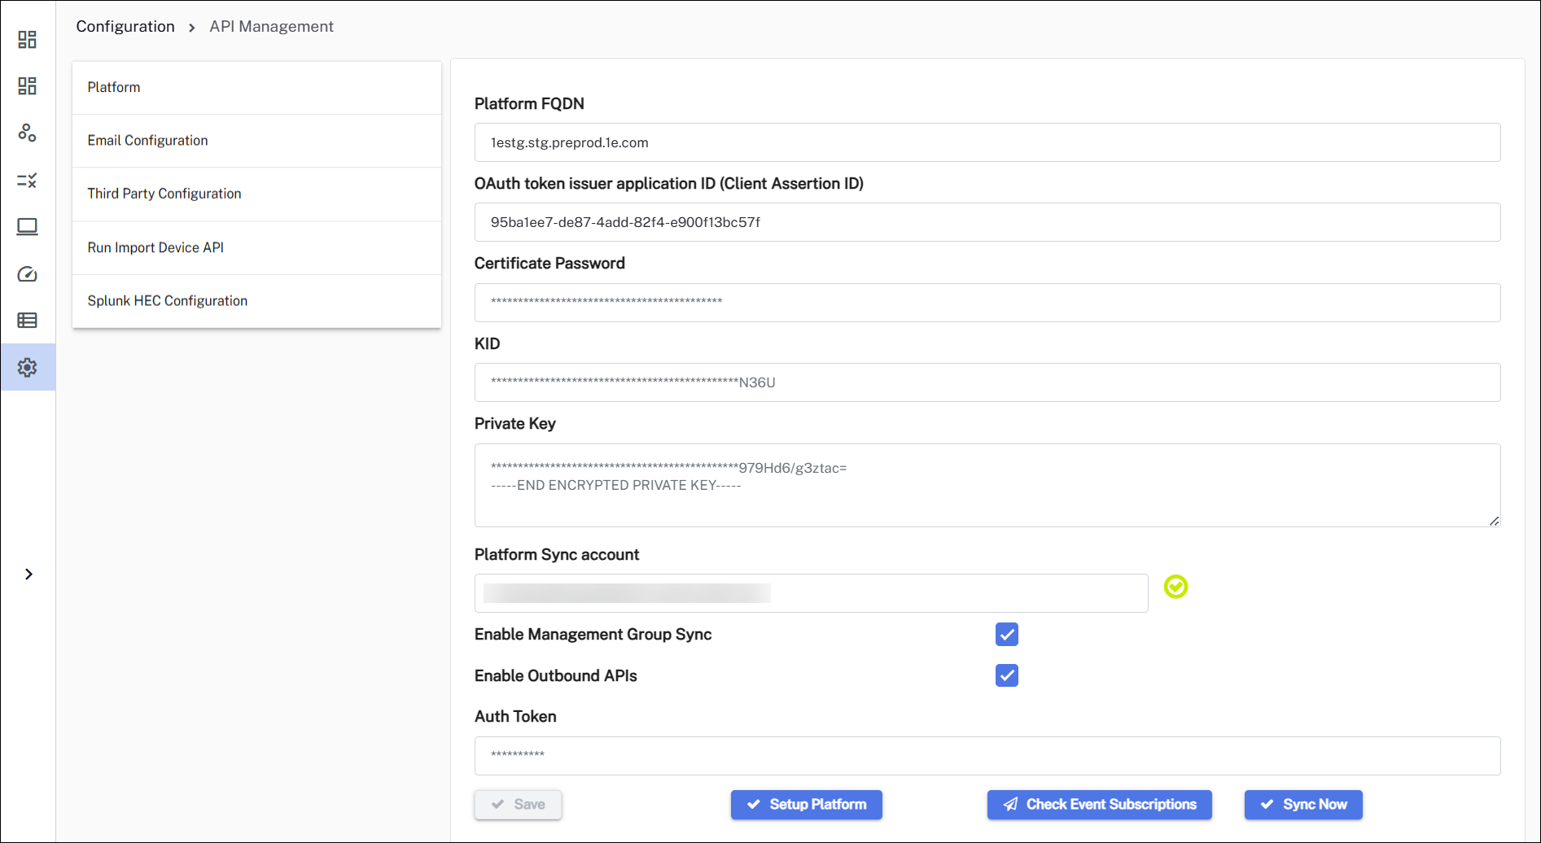The width and height of the screenshot is (1541, 843).
Task: Select Splunk HEC Configuration menu item
Action: pyautogui.click(x=168, y=301)
